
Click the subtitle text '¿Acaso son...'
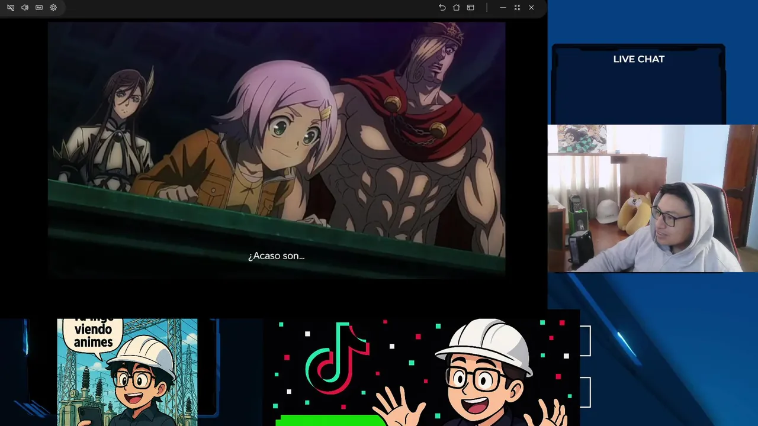(x=276, y=256)
